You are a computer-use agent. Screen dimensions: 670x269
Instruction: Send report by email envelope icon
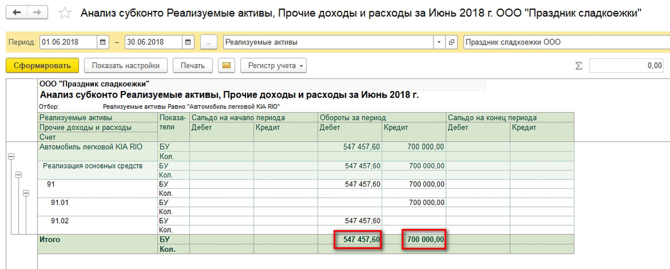[x=226, y=66]
